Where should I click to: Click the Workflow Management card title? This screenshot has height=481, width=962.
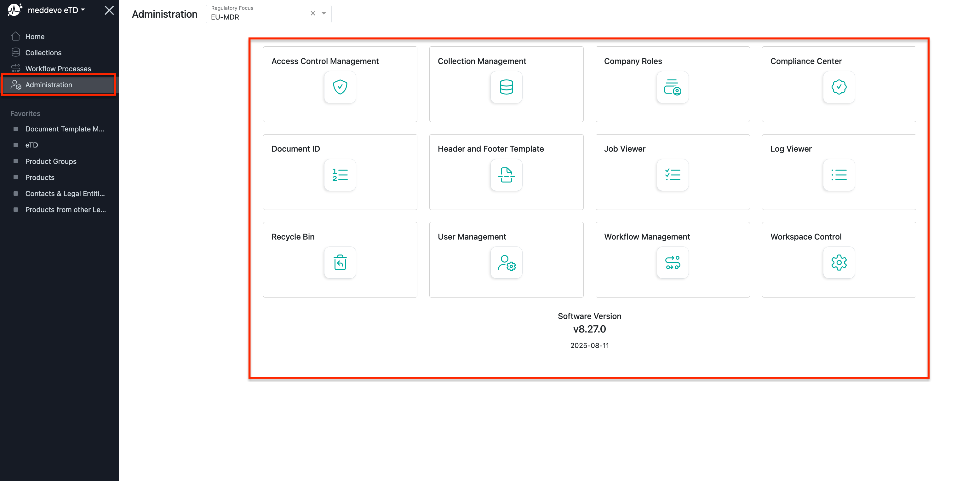point(647,237)
